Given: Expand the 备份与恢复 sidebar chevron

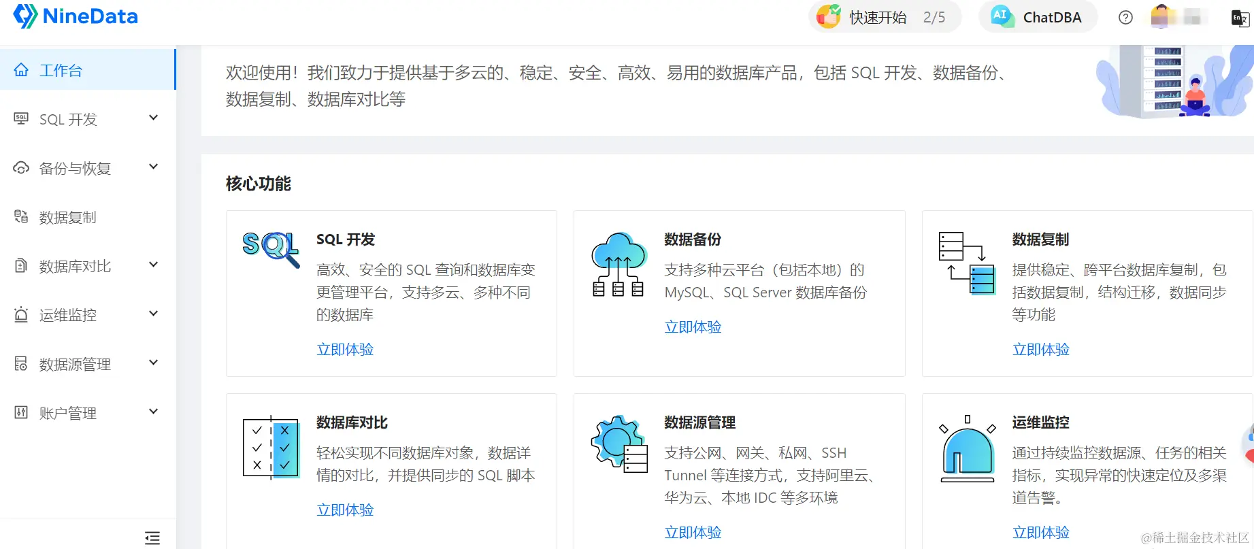Looking at the screenshot, I should (154, 167).
